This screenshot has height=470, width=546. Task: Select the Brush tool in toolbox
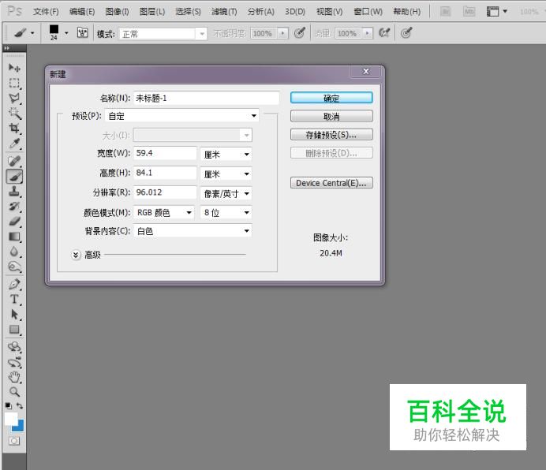point(14,176)
